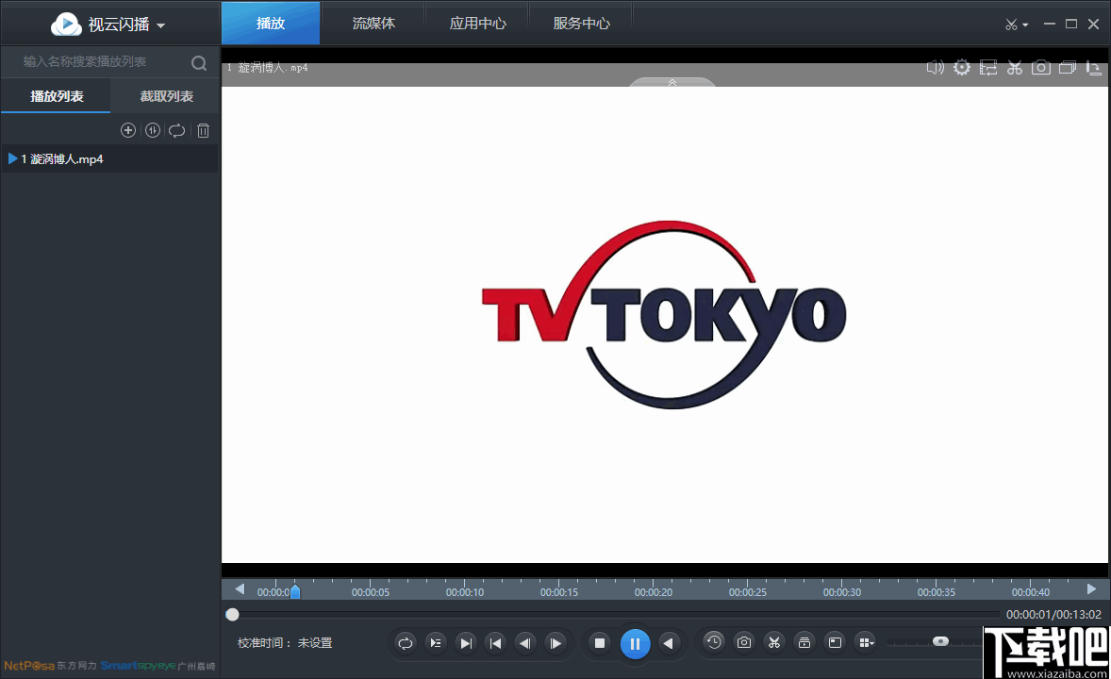Play the video in reverse

(x=668, y=643)
